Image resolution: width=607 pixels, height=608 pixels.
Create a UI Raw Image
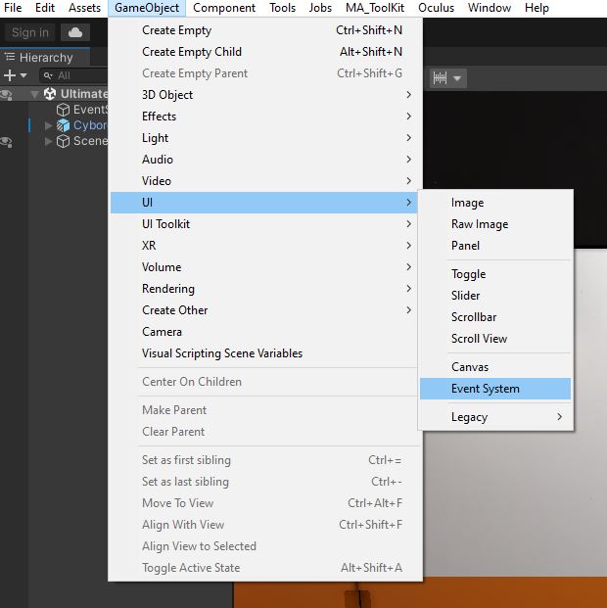click(x=495, y=224)
